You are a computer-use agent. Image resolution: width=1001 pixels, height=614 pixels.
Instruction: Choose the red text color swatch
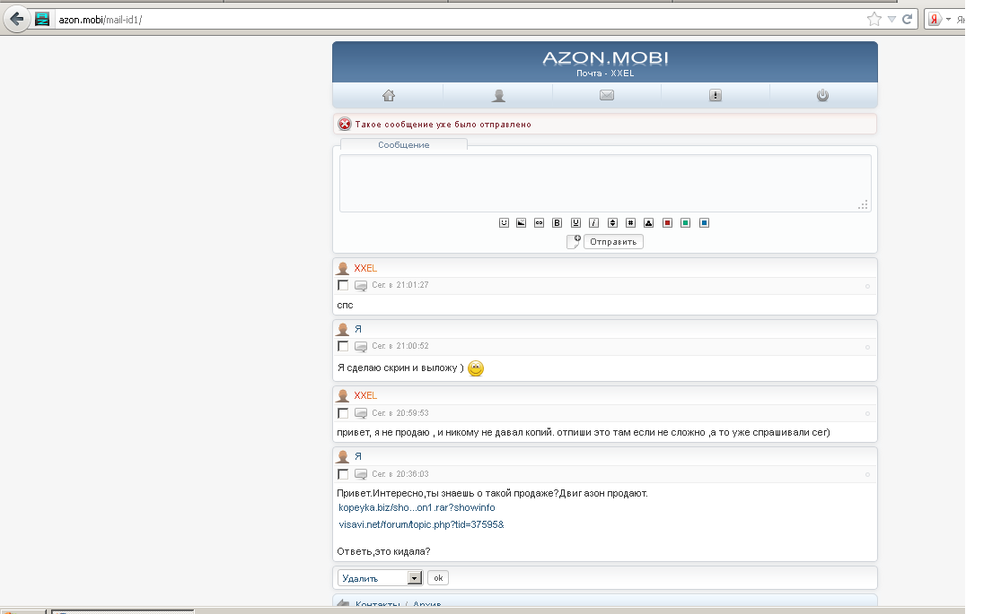click(667, 223)
